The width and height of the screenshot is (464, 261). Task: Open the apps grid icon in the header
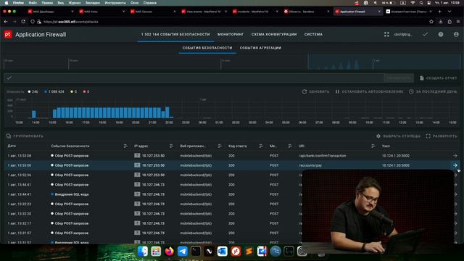tap(386, 35)
